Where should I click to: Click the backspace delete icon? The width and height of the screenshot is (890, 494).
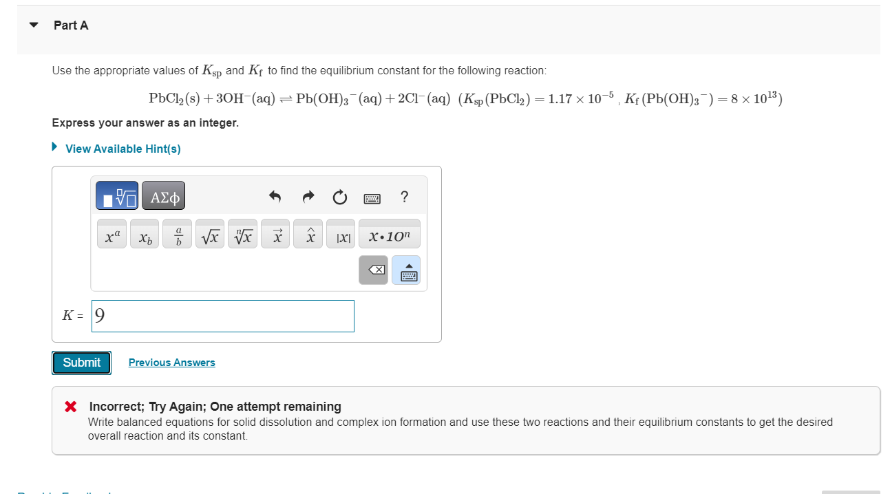(x=374, y=270)
